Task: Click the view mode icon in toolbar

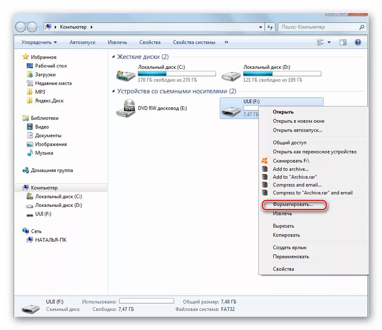Action: point(320,42)
